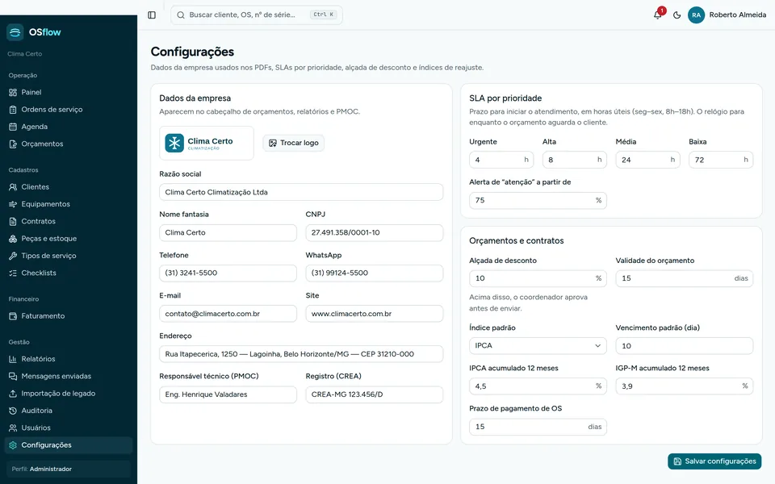Click the search magnifier icon
Viewport: 775px width, 484px height.
(x=181, y=15)
